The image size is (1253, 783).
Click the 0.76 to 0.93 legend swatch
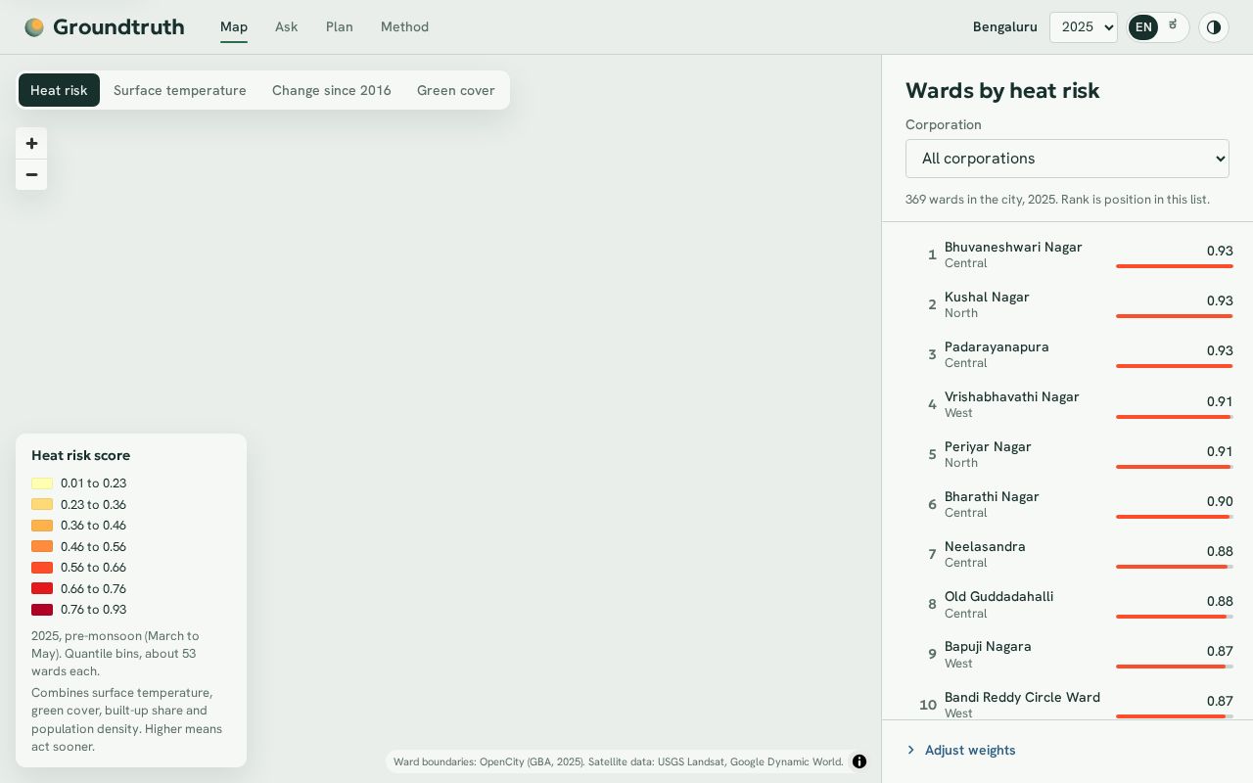[x=42, y=610]
